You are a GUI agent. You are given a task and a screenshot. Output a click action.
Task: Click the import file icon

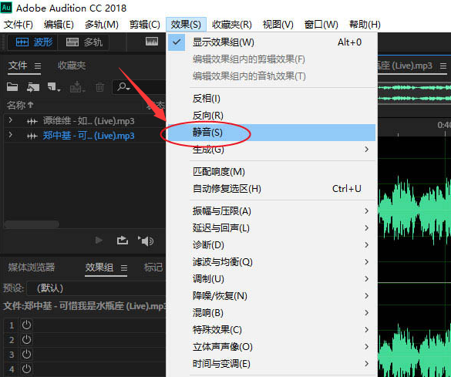[33, 87]
